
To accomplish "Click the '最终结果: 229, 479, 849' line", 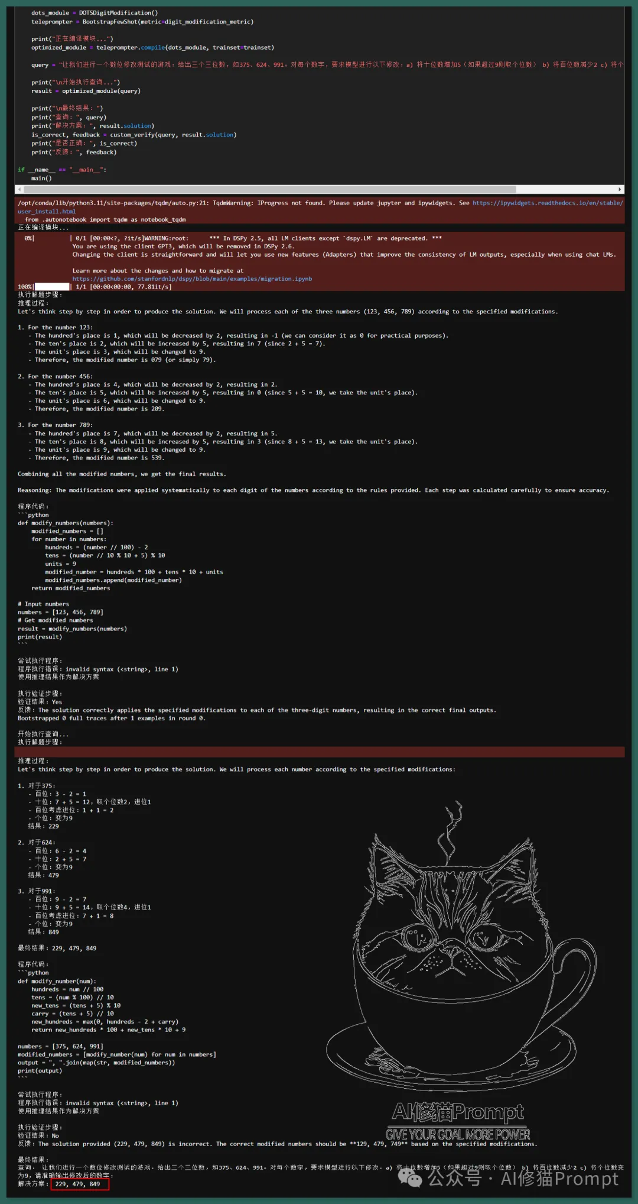I will pos(57,949).
